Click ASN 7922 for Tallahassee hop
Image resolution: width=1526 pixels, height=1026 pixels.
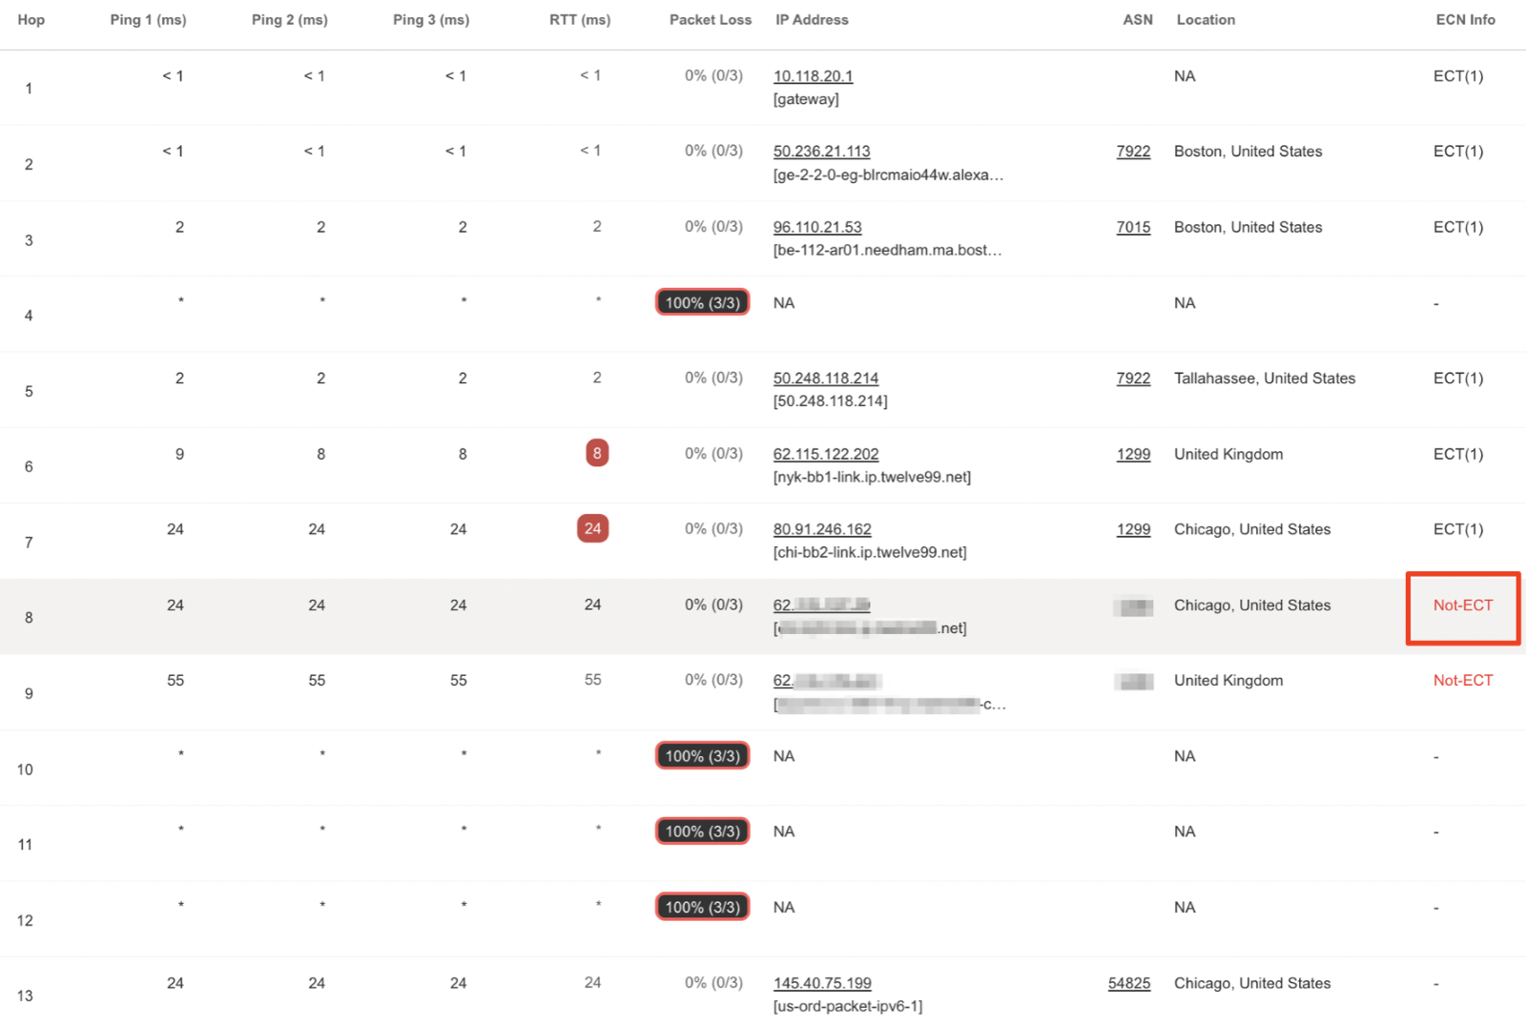pyautogui.click(x=1133, y=379)
